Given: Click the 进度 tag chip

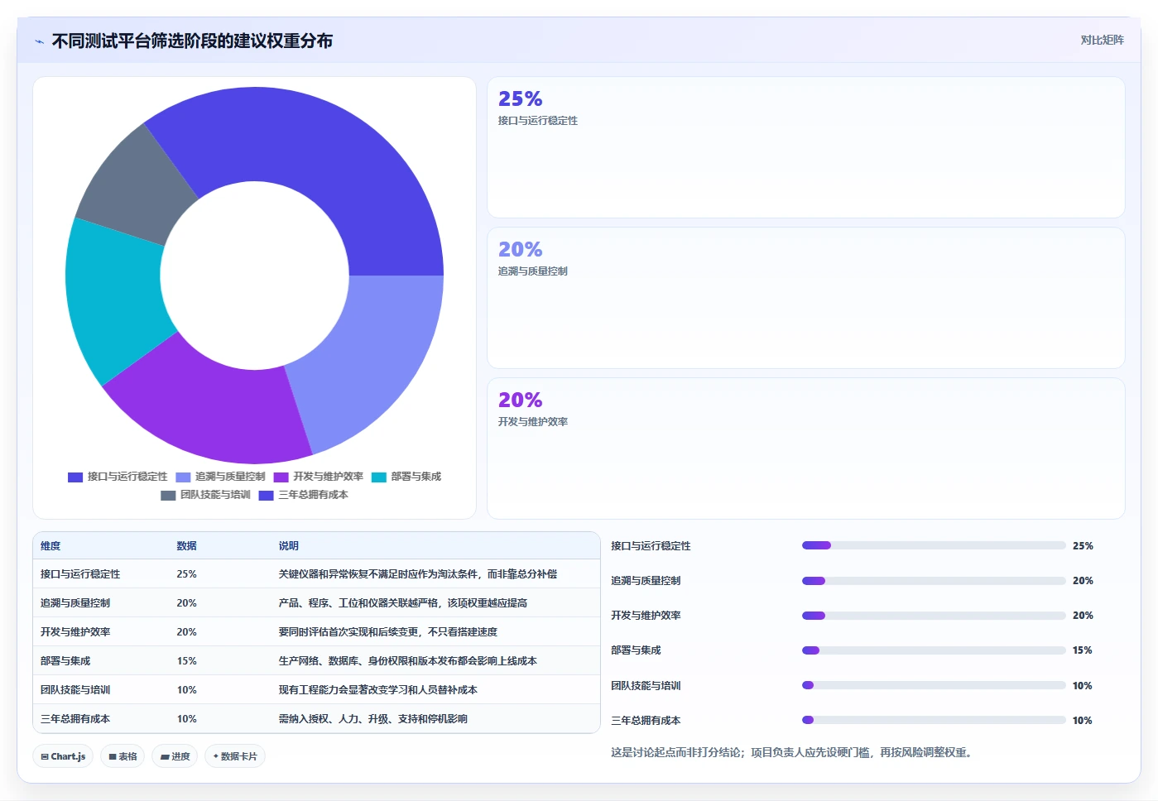Looking at the screenshot, I should click(175, 756).
